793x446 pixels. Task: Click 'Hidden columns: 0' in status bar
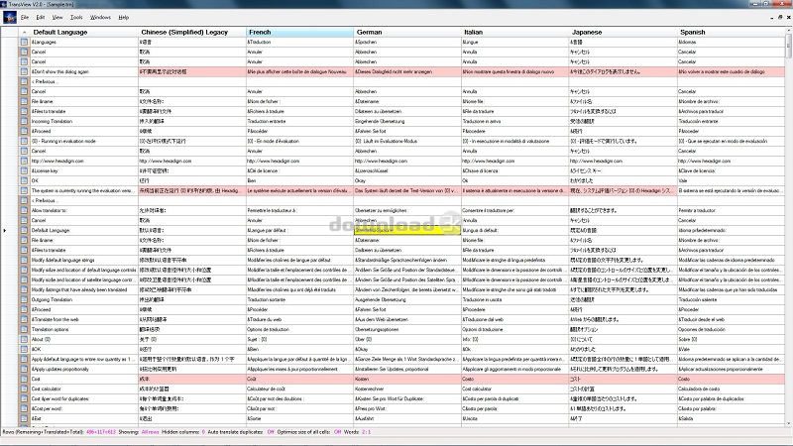click(183, 432)
